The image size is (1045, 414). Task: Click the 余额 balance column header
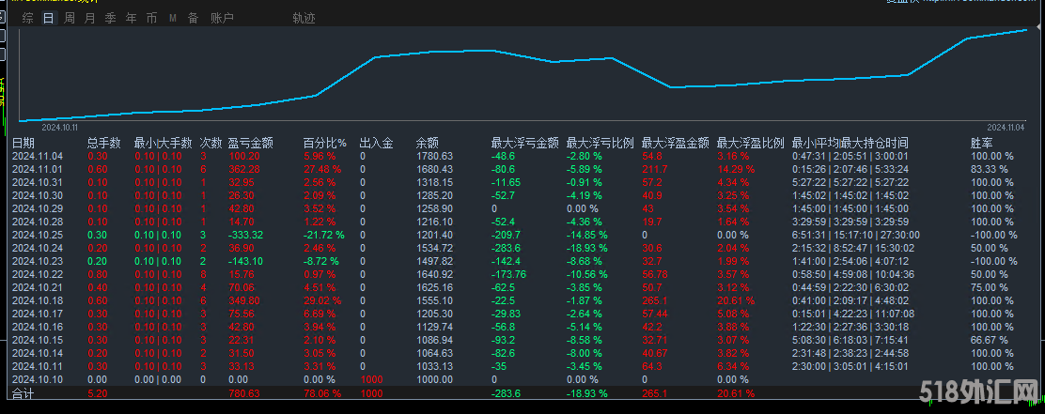point(427,143)
